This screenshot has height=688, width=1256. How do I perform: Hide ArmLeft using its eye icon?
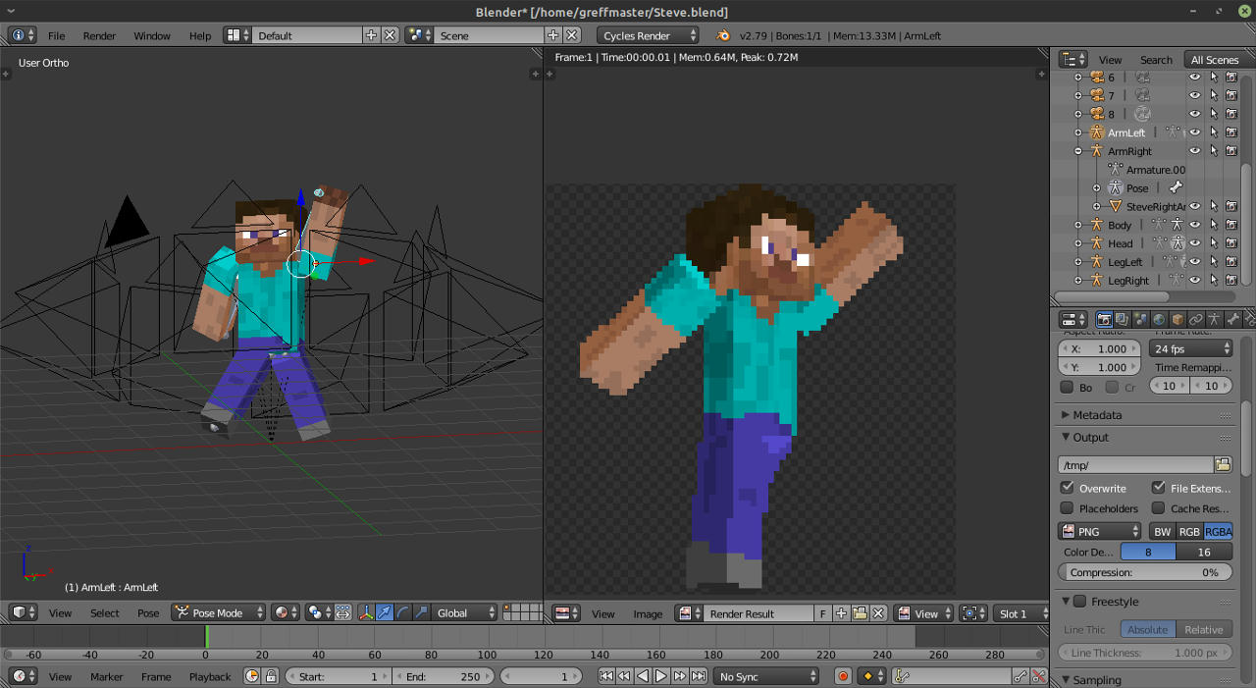(1194, 132)
